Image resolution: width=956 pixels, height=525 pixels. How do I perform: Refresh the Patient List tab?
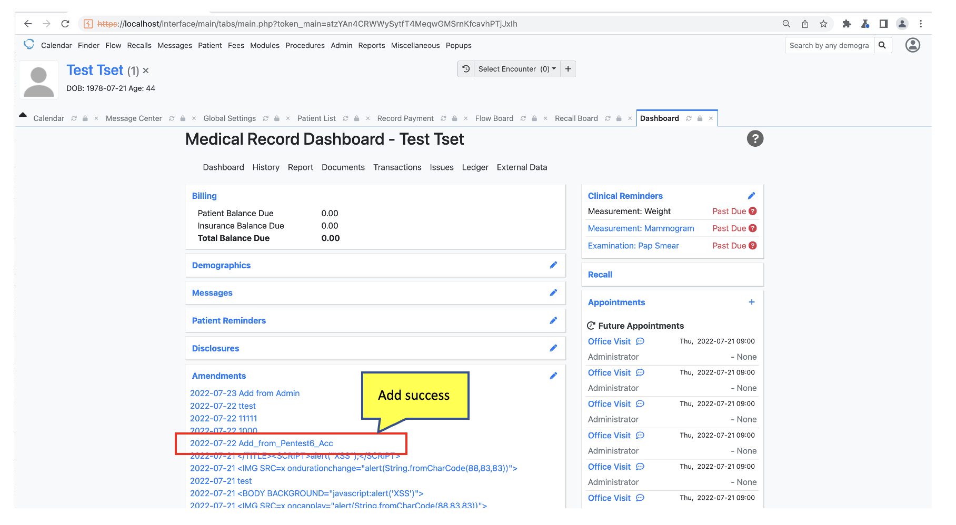(345, 118)
